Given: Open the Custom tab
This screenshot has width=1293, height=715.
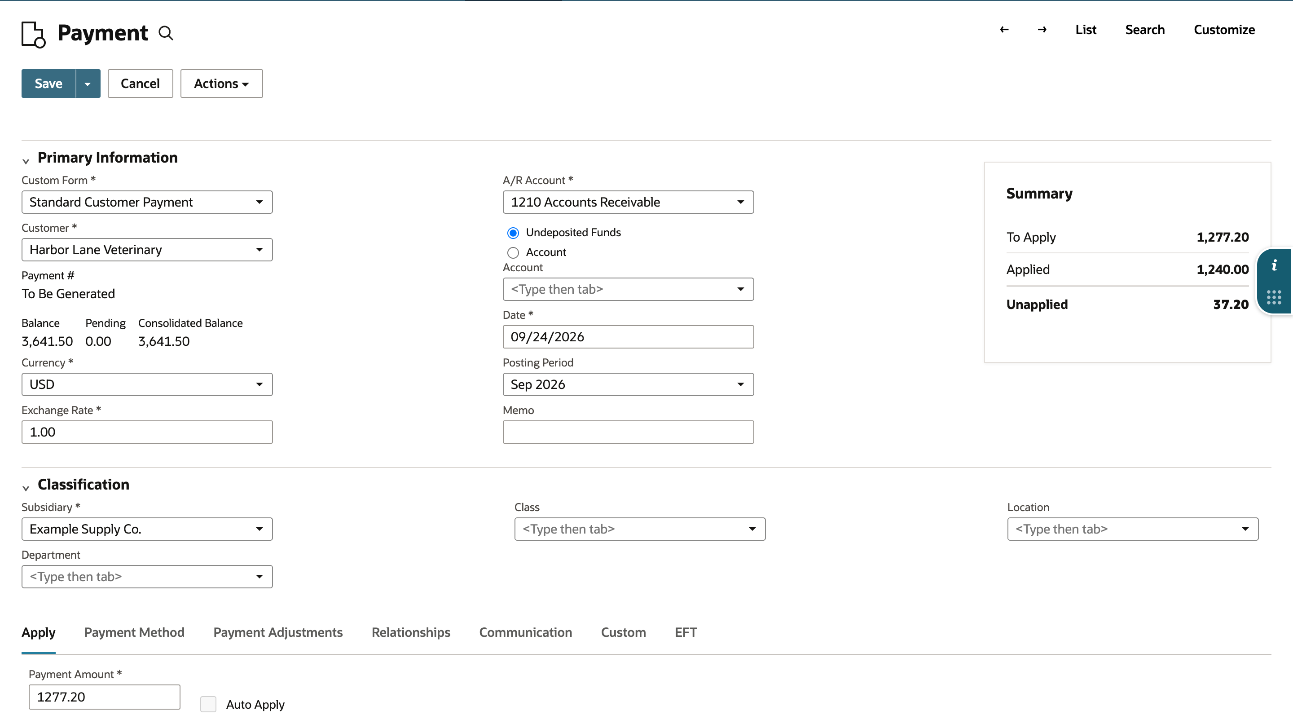Looking at the screenshot, I should tap(624, 632).
